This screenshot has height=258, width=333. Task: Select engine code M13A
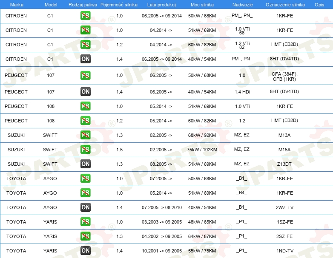284,135
